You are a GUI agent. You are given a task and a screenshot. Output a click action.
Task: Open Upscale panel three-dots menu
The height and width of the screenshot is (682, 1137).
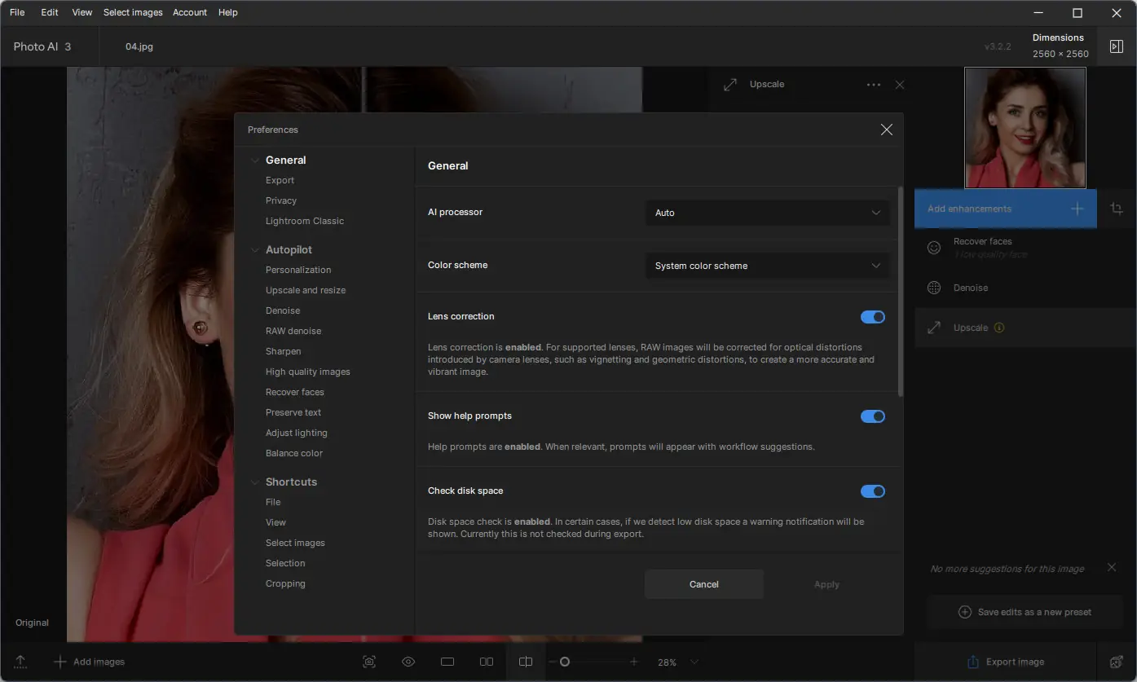click(x=873, y=85)
